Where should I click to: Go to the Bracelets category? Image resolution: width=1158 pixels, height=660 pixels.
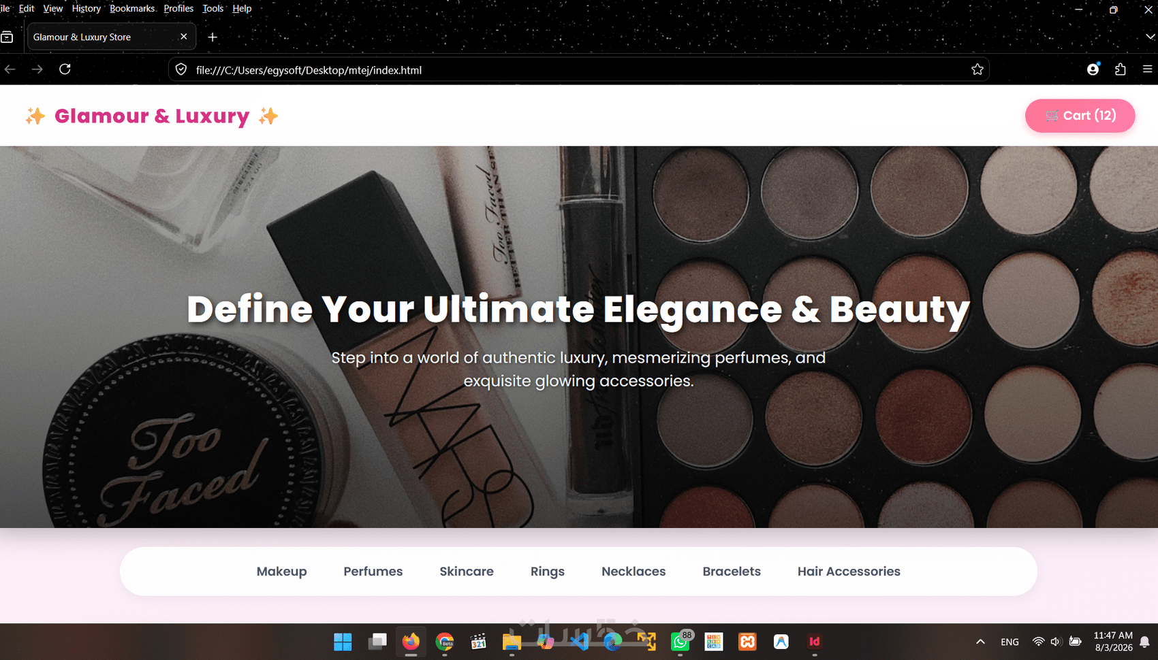pos(732,572)
